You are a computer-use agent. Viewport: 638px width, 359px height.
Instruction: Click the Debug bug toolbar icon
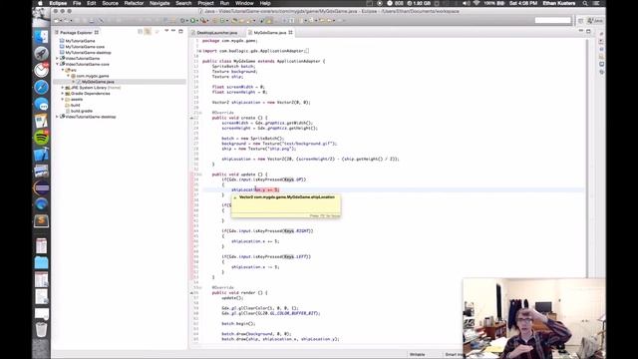[x=183, y=20]
